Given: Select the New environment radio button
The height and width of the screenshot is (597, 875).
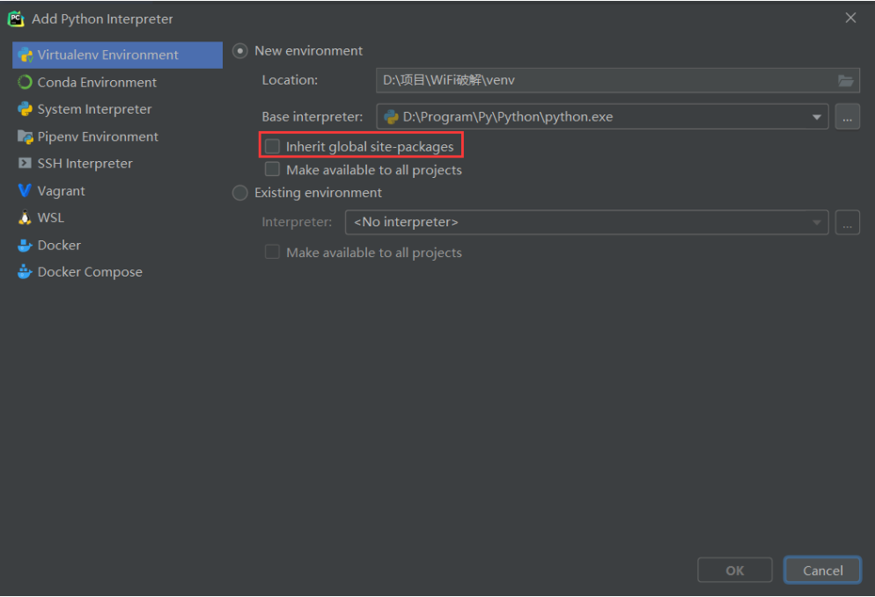Looking at the screenshot, I should click(240, 51).
